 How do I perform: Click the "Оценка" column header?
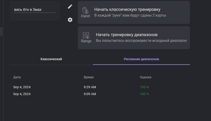click(x=146, y=77)
